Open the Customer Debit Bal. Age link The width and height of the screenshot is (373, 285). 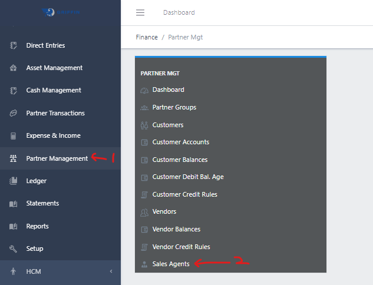click(188, 177)
